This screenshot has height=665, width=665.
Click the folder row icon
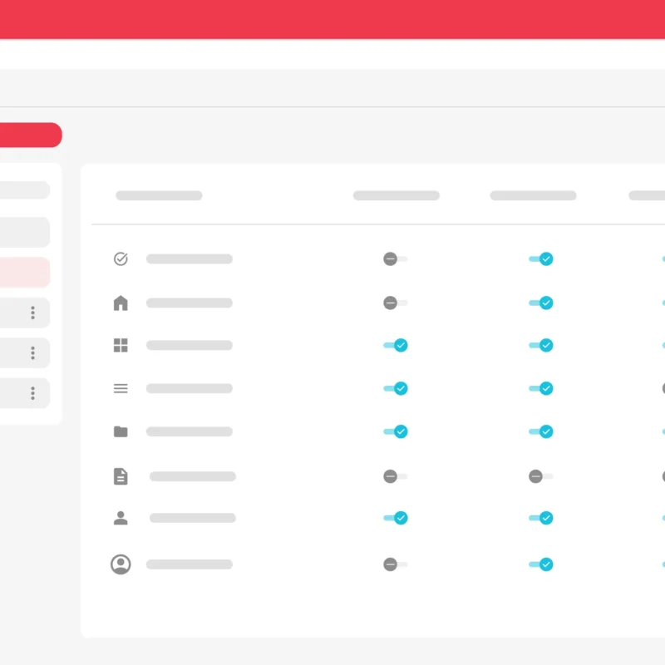121,431
